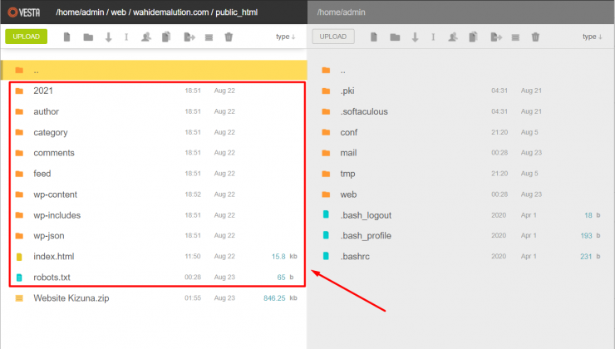Click rename icon in right panel toolbar

coord(433,37)
